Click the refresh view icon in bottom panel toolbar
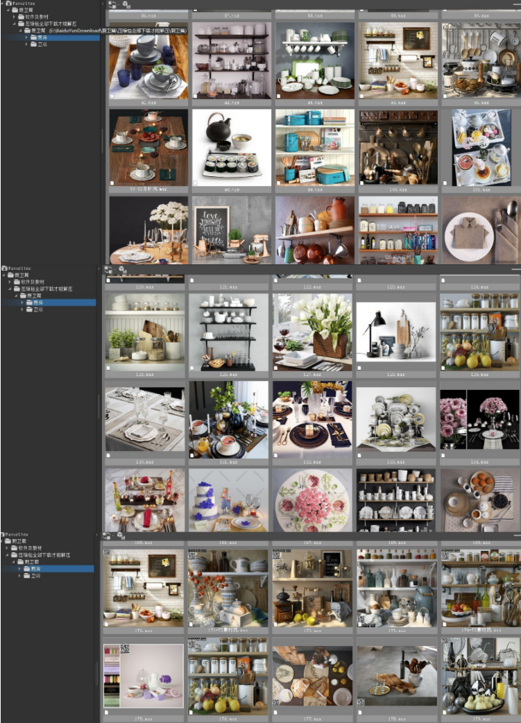 [107, 536]
